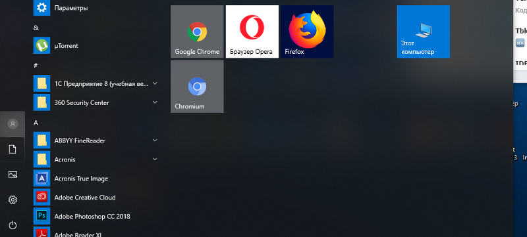Image resolution: width=527 pixels, height=237 pixels.
Task: Click the Acronis True Image icon
Action: pyautogui.click(x=42, y=179)
